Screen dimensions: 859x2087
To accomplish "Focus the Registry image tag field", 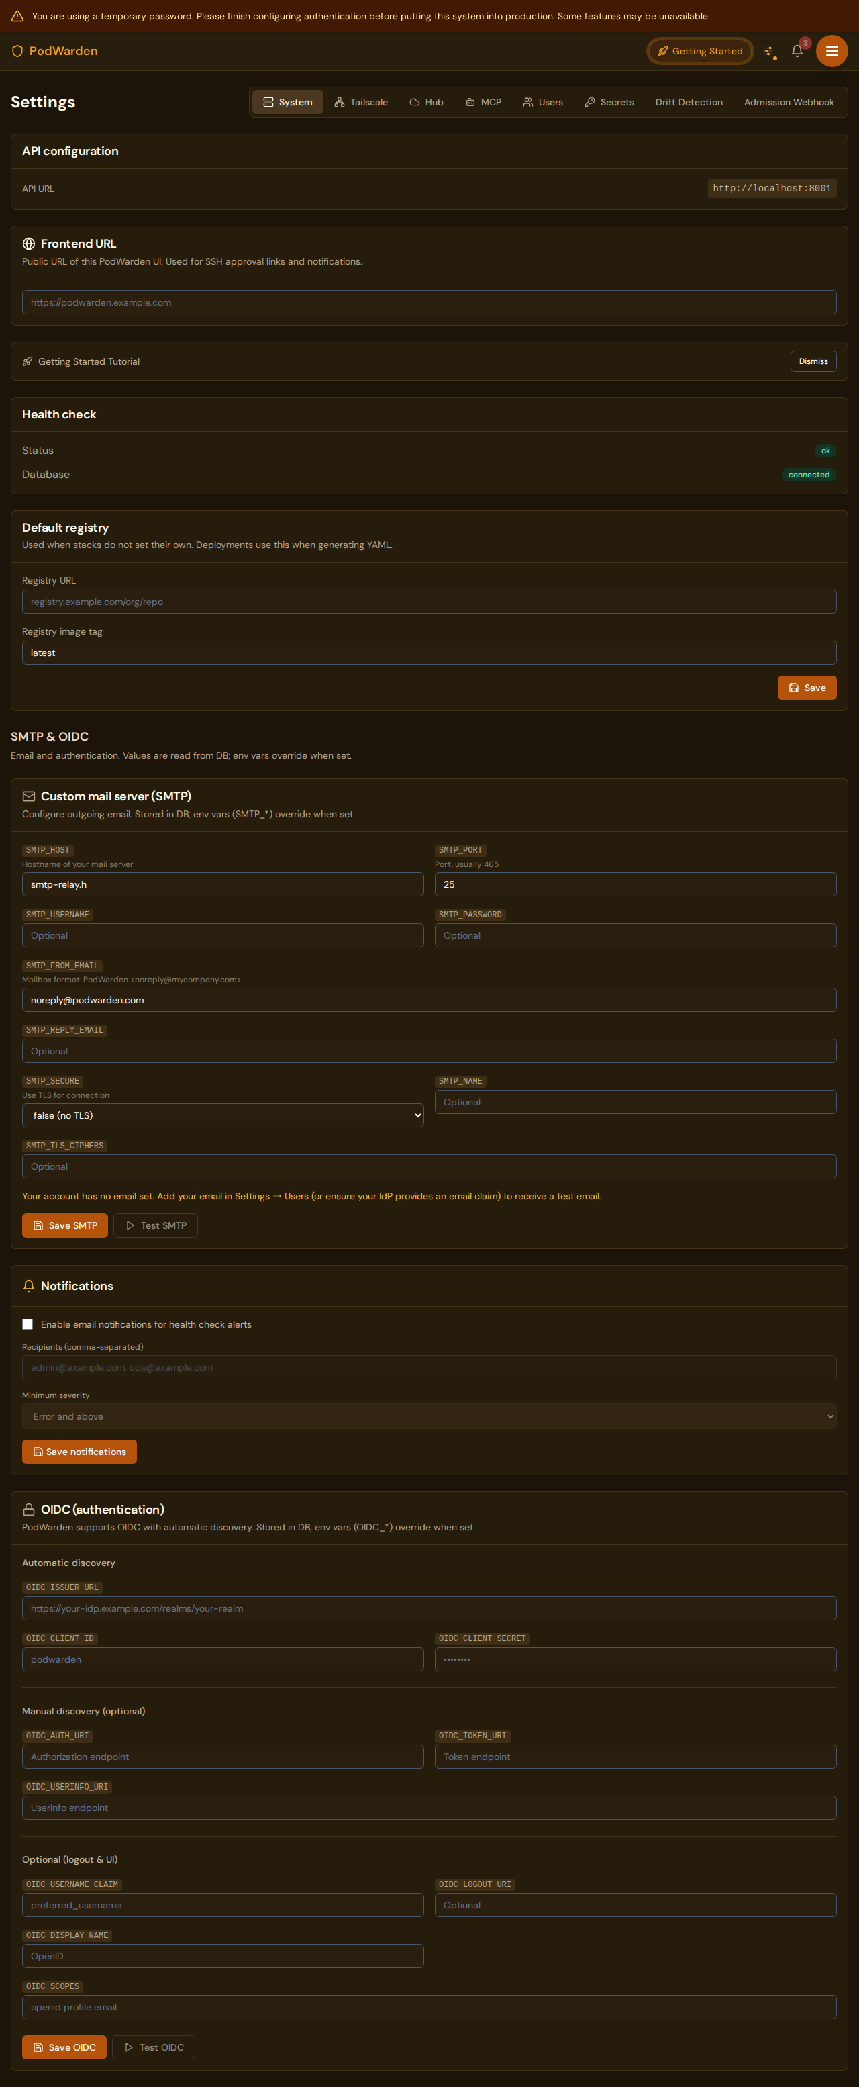I will pyautogui.click(x=429, y=653).
